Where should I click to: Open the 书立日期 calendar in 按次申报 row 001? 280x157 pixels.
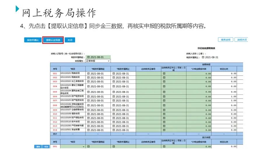click(x=164, y=147)
